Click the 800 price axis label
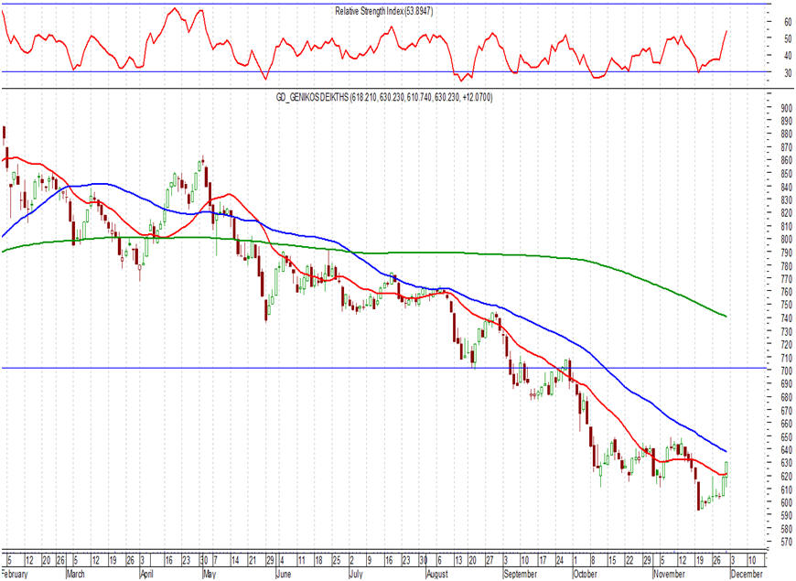Image resolution: width=796 pixels, height=581 pixels. pos(786,239)
